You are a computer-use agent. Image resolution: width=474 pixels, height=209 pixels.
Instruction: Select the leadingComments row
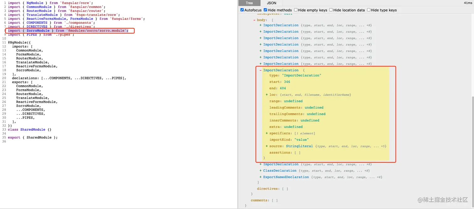(296, 107)
